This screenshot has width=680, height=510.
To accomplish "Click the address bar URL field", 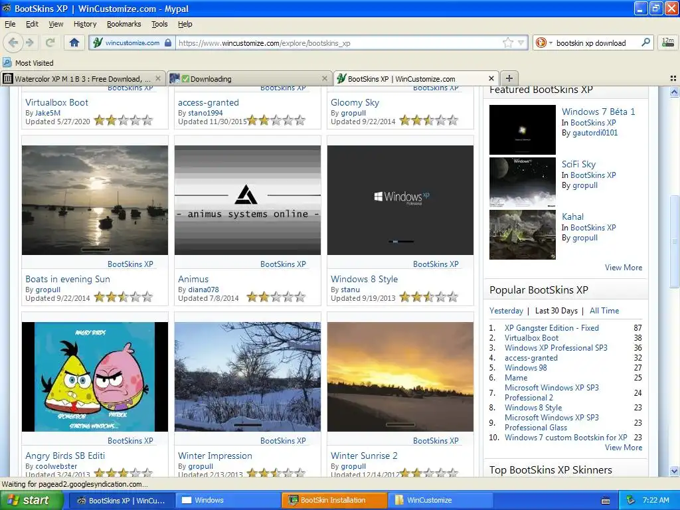I will point(338,43).
